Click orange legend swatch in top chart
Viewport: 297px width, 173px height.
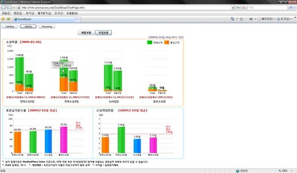point(167,43)
